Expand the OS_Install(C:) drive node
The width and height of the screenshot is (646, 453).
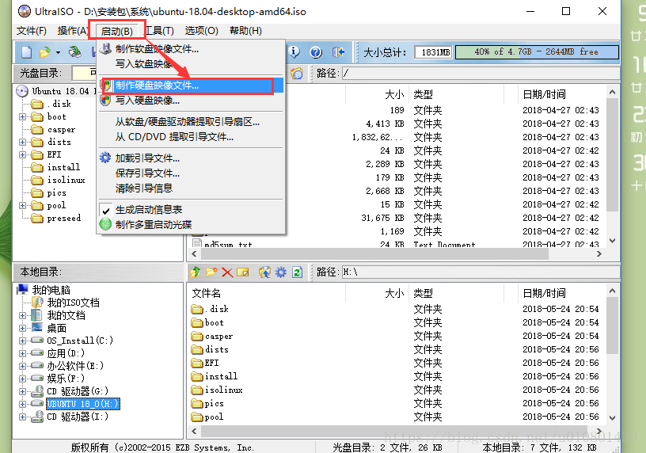coord(23,341)
